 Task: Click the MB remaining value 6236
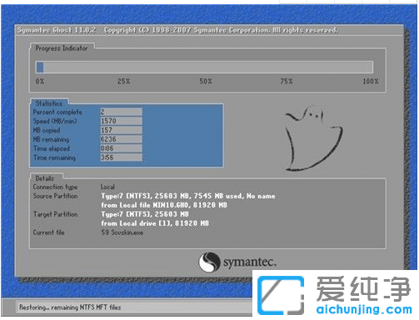pos(122,139)
